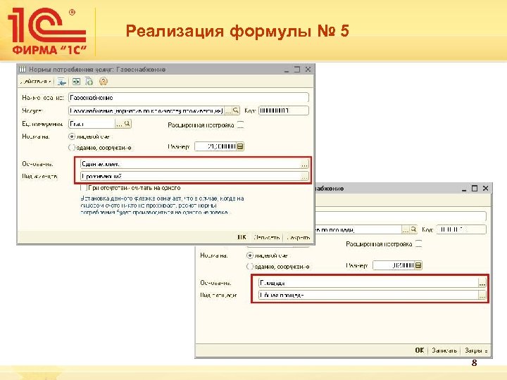Toggle Расширенная настройка in the front window

(x=240, y=125)
